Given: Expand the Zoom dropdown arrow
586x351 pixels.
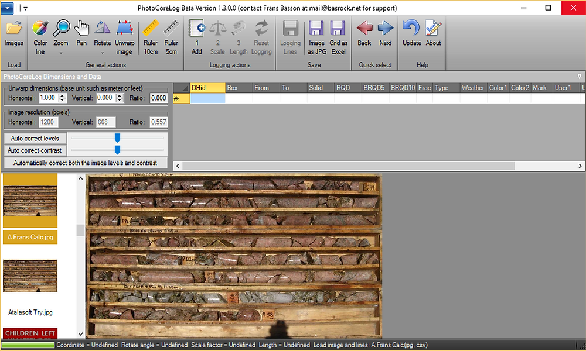Looking at the screenshot, I should coord(61,53).
